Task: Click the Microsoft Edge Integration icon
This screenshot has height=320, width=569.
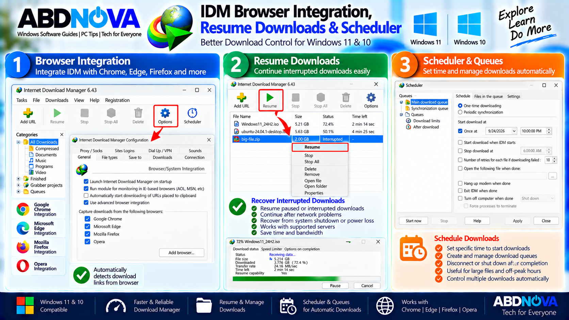Action: tap(23, 228)
